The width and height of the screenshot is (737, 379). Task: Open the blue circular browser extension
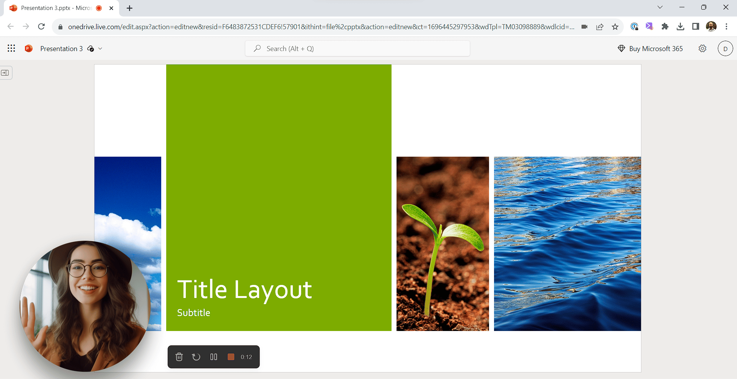634,26
